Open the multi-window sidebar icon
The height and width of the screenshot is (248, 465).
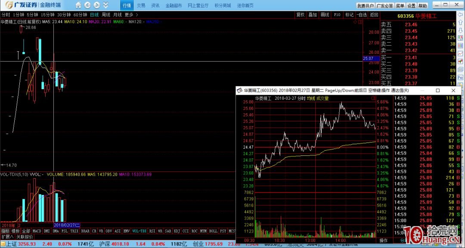pyautogui.click(x=460, y=69)
